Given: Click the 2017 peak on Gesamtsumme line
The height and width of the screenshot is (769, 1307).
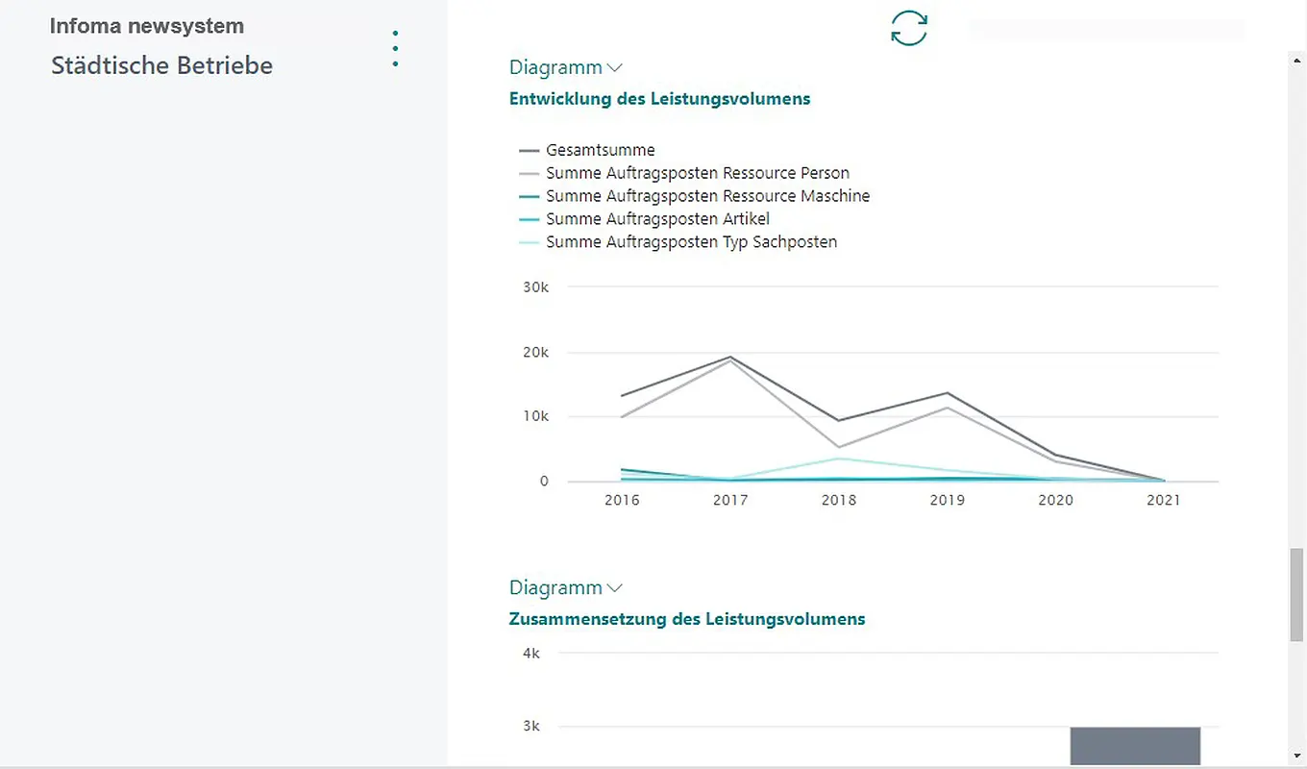Looking at the screenshot, I should coord(730,358).
